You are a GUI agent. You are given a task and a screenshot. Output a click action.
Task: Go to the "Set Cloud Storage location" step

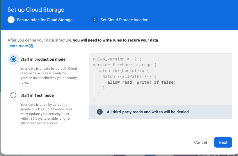(x=124, y=20)
